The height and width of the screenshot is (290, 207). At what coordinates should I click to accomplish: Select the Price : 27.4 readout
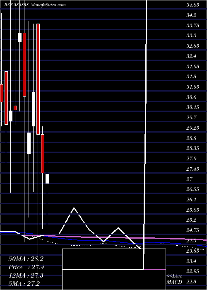pos(26,267)
